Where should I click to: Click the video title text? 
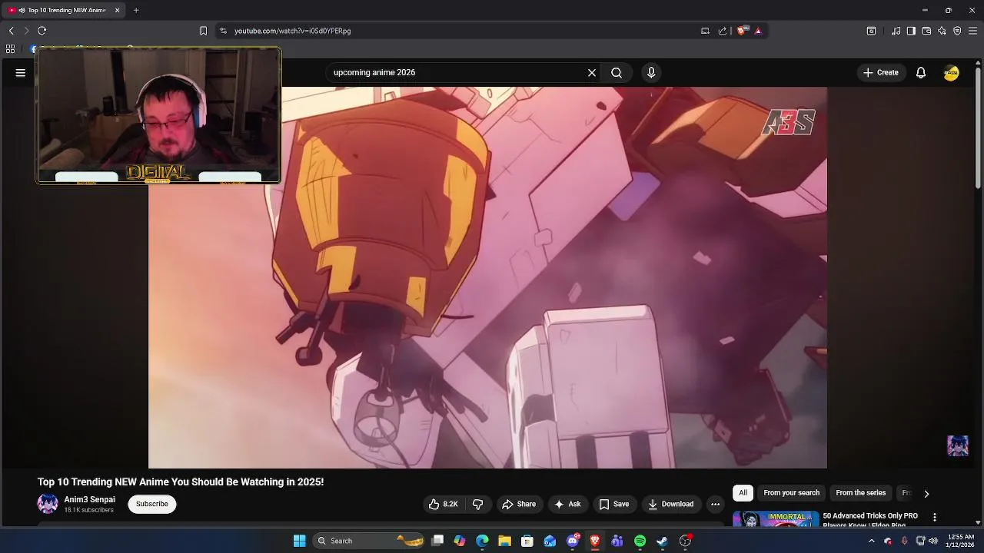181,482
